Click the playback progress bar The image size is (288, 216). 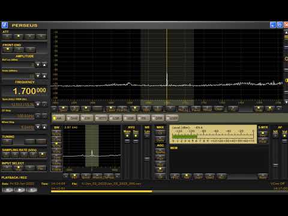coord(169,191)
